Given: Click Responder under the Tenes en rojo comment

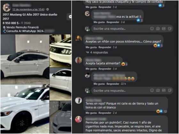Looking at the screenshot, I should 105,113.
